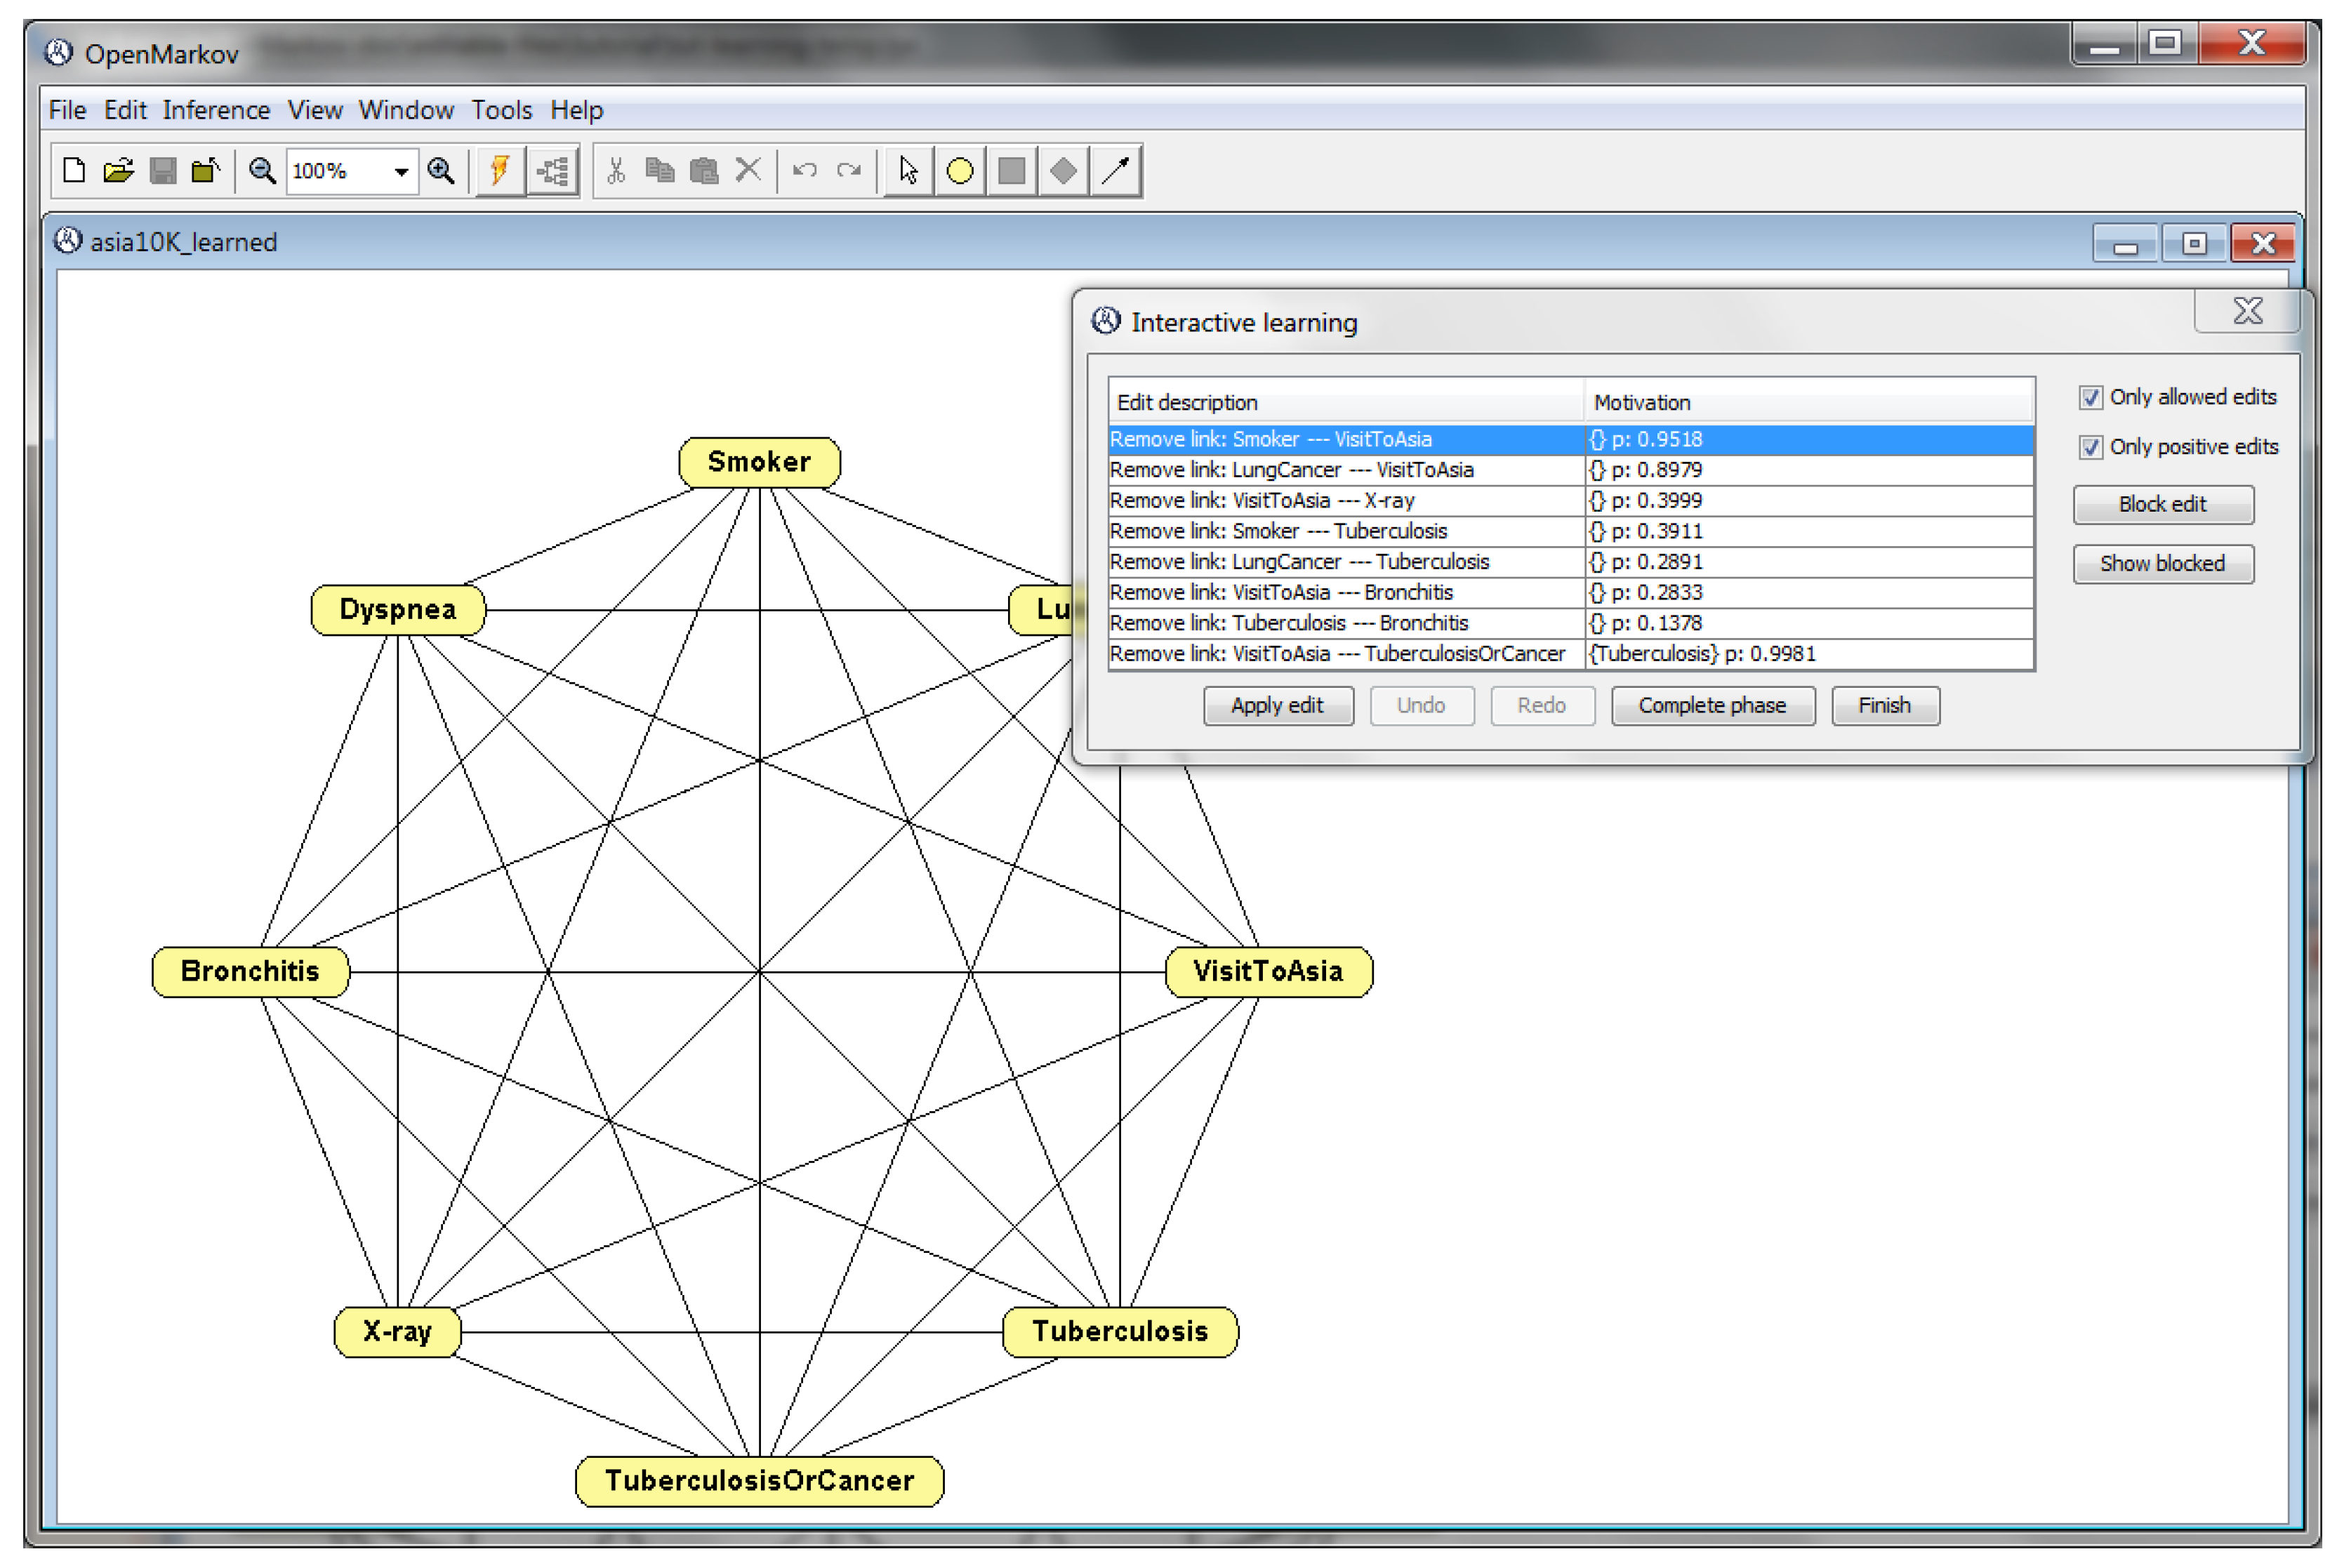Image resolution: width=2337 pixels, height=1568 pixels.
Task: Click the zoom out magnifier icon
Action: coord(262,171)
